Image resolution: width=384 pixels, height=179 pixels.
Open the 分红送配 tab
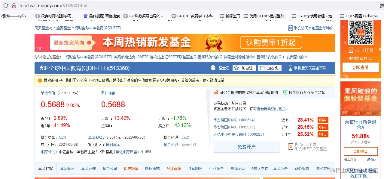click(174, 169)
